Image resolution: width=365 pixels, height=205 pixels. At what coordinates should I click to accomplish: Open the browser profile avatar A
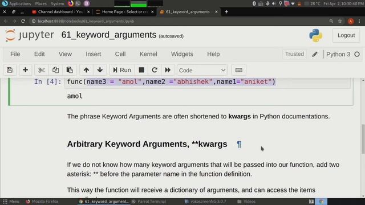coord(351,21)
